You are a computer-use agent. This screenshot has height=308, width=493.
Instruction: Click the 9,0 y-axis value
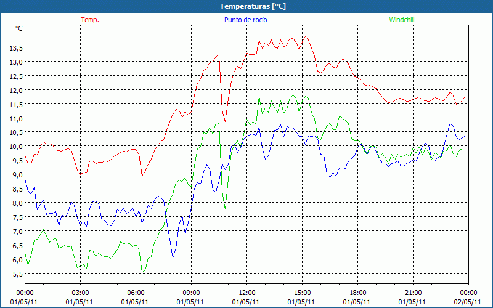[18, 175]
